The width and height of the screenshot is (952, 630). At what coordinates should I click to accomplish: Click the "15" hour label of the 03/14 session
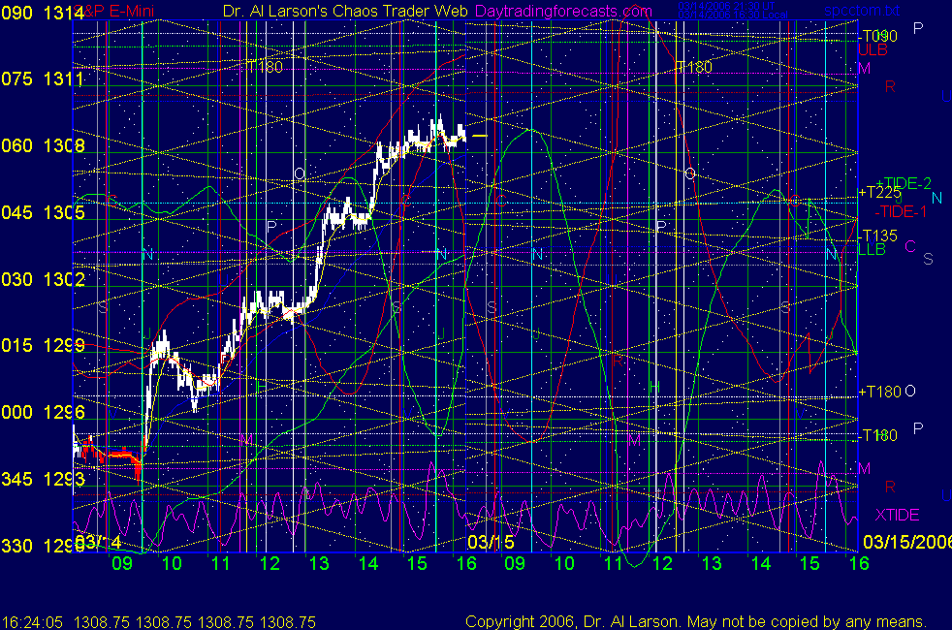417,563
